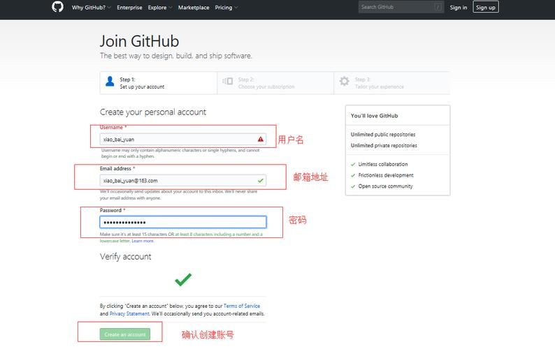Click the Sign up button
Screen dimensions: 555x349
pyautogui.click(x=486, y=7)
